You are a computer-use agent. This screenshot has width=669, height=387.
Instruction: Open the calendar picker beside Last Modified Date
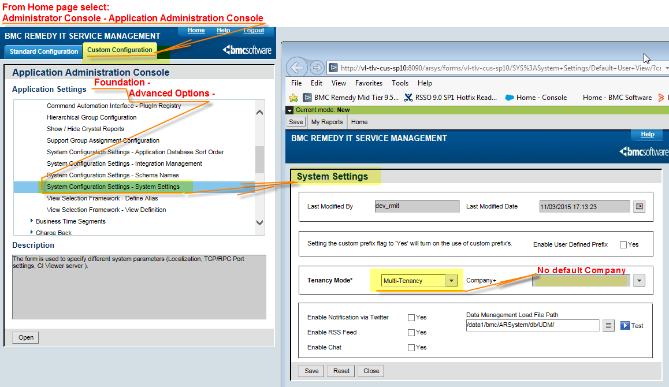(639, 206)
